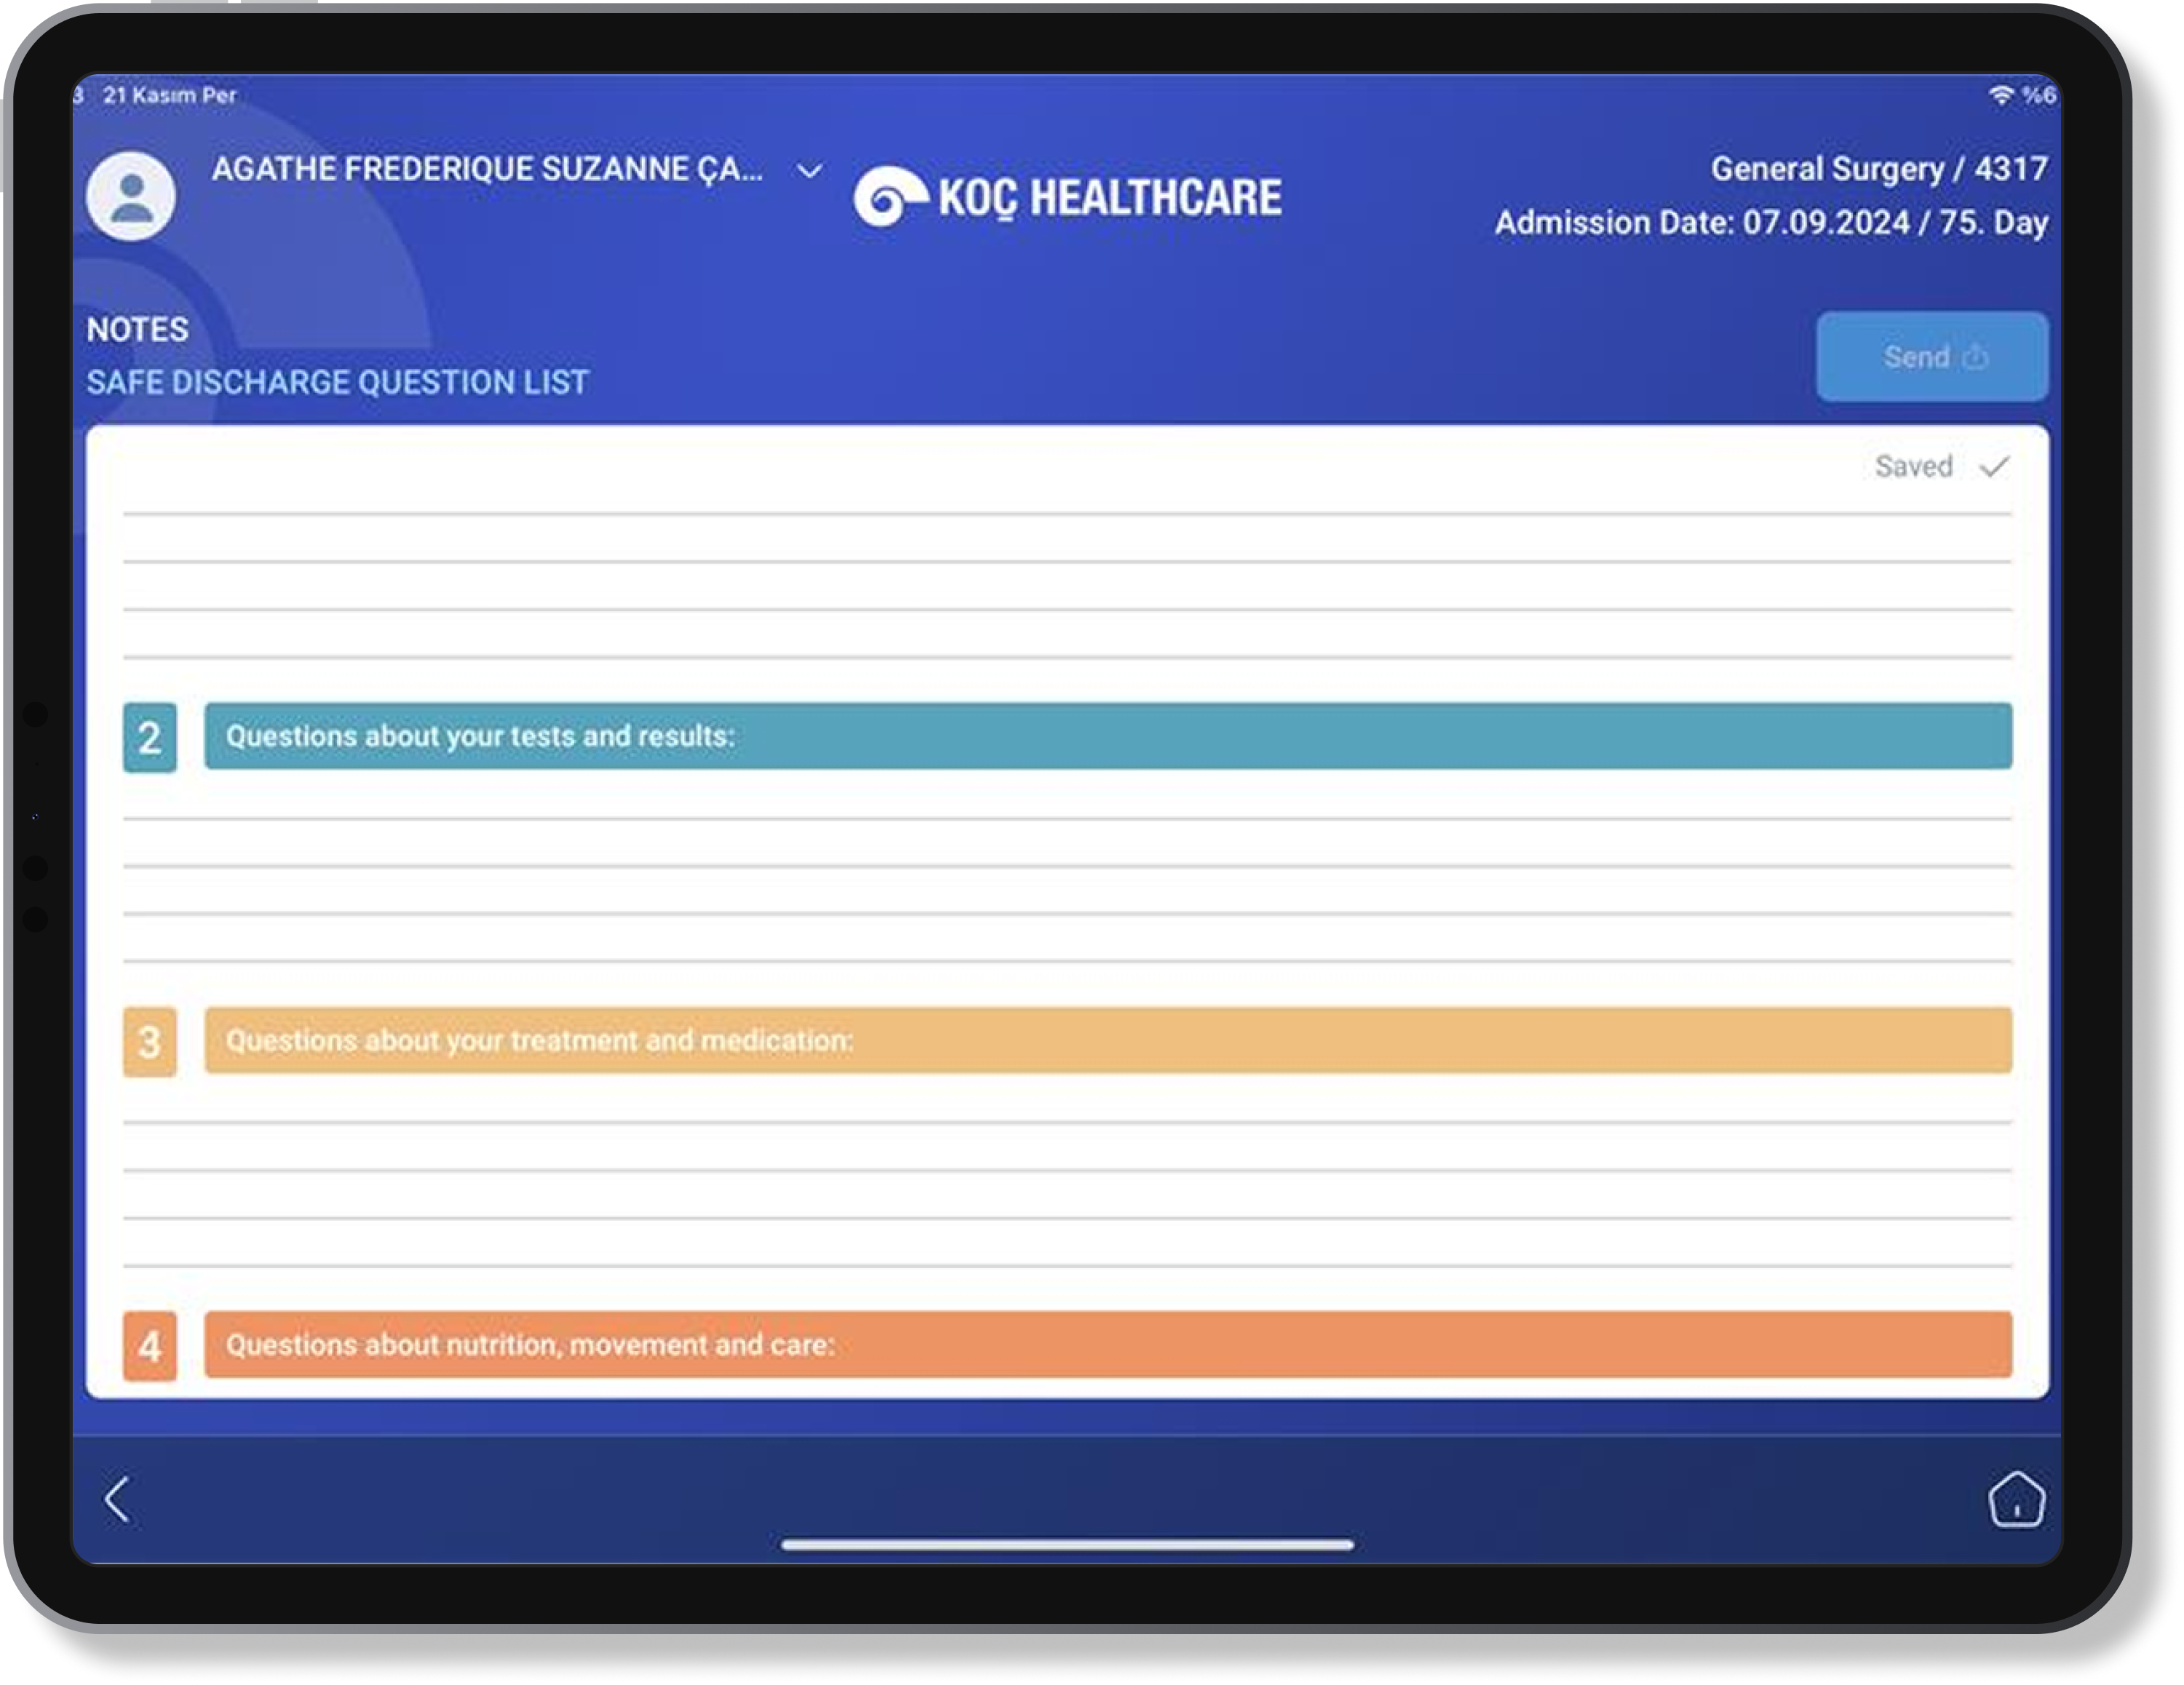Select the number 4 section badge
This screenshot has width=2184, height=1685.
150,1346
